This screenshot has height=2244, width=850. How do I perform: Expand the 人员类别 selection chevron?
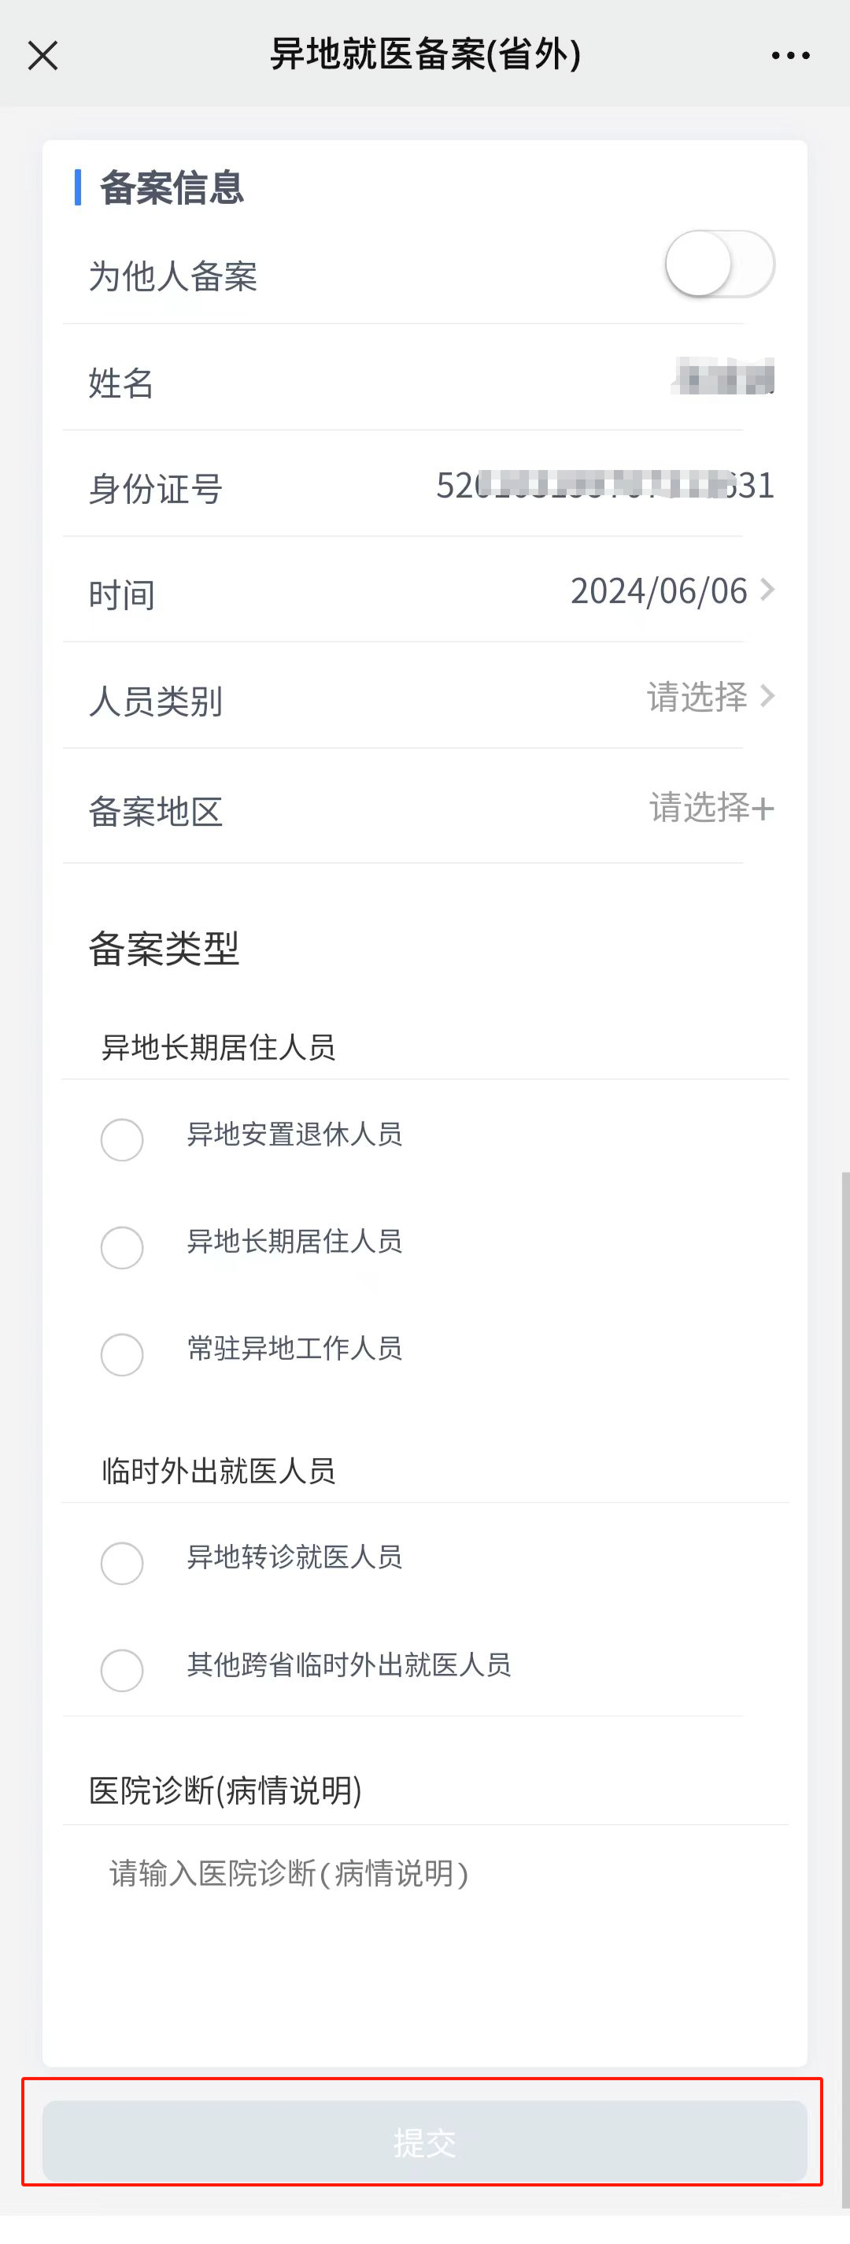click(767, 696)
